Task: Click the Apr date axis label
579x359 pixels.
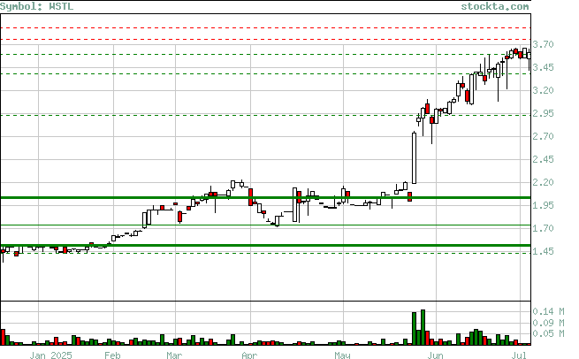Action: click(x=249, y=355)
